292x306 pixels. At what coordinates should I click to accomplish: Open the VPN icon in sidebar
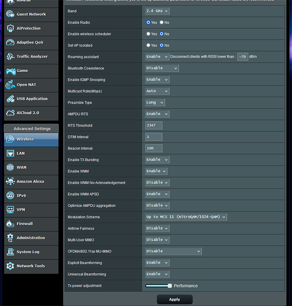[x=10, y=210]
